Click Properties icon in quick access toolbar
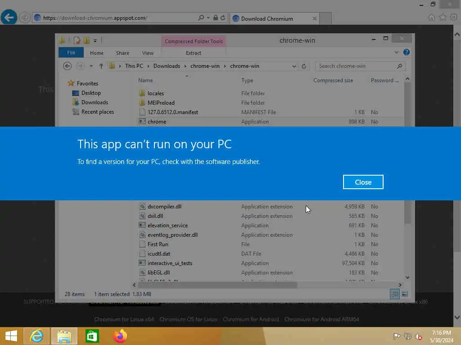Image resolution: width=461 pixels, height=345 pixels. (x=77, y=40)
